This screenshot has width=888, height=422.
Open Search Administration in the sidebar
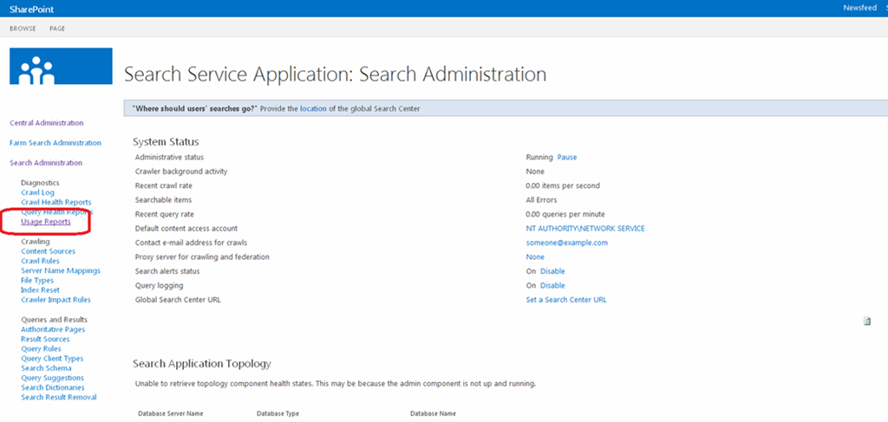pos(46,162)
